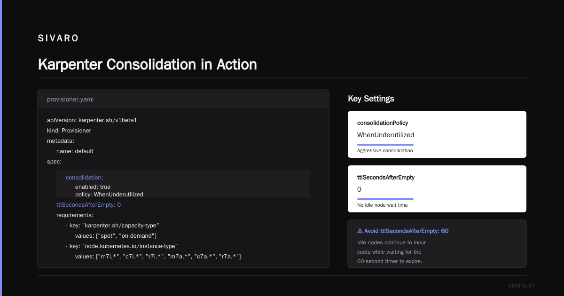Click the 'name: default' line

point(75,151)
